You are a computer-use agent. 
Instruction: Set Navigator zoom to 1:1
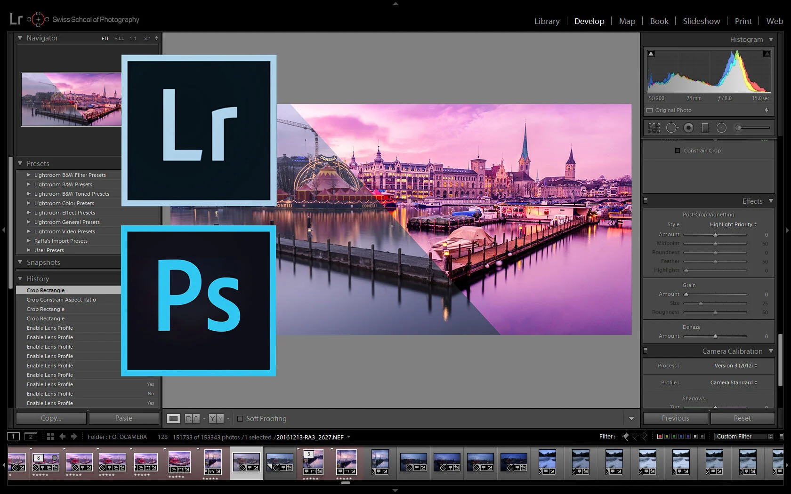click(x=133, y=39)
